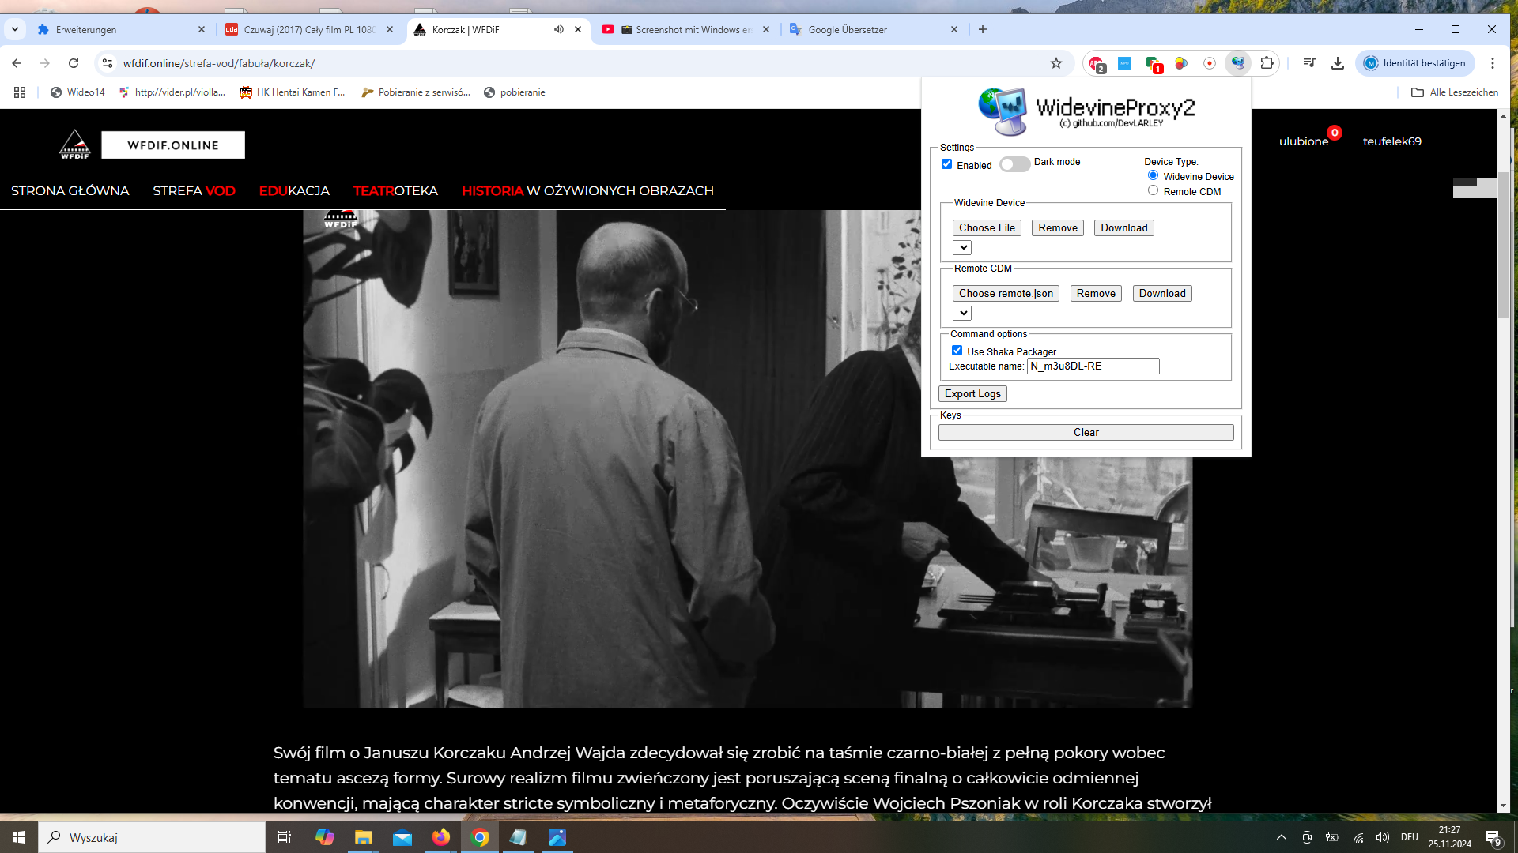Click the media control playlist icon

(1309, 63)
